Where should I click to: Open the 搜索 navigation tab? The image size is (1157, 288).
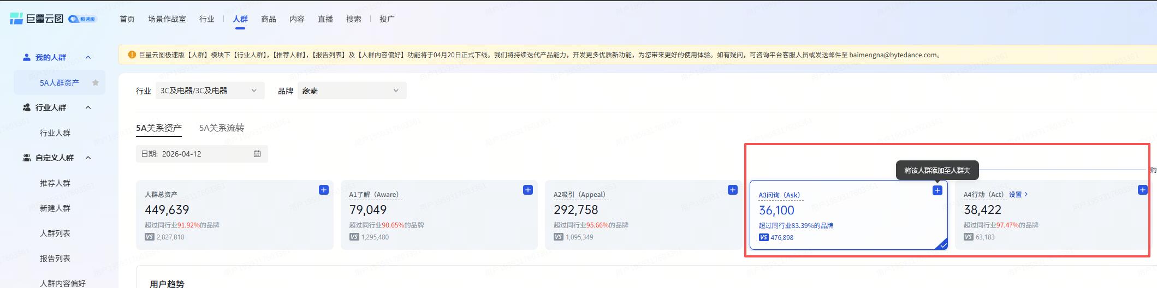pos(354,19)
